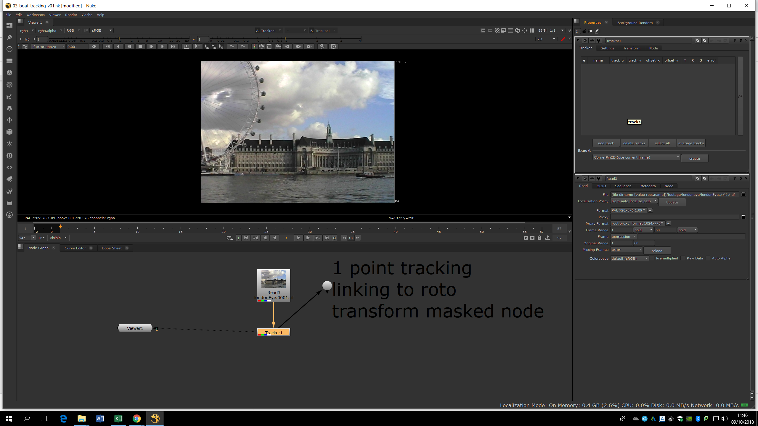The height and width of the screenshot is (426, 758).
Task: Click the Time nodes clock icon
Action: [x=9, y=49]
